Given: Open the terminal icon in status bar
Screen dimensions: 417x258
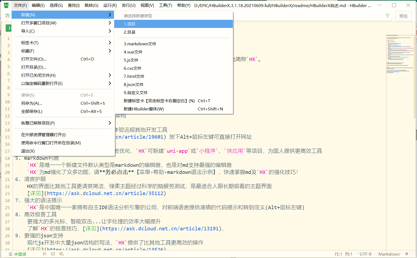Looking at the screenshot, I should pyautogui.click(x=53, y=254).
